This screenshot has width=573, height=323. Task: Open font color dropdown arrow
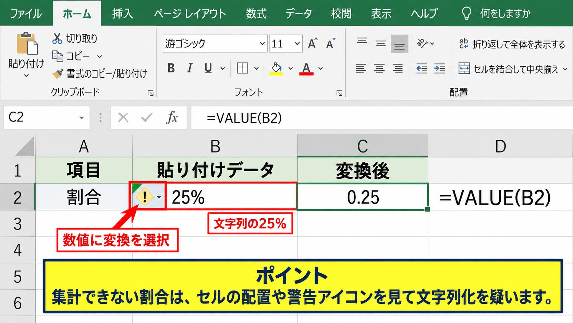coord(321,69)
